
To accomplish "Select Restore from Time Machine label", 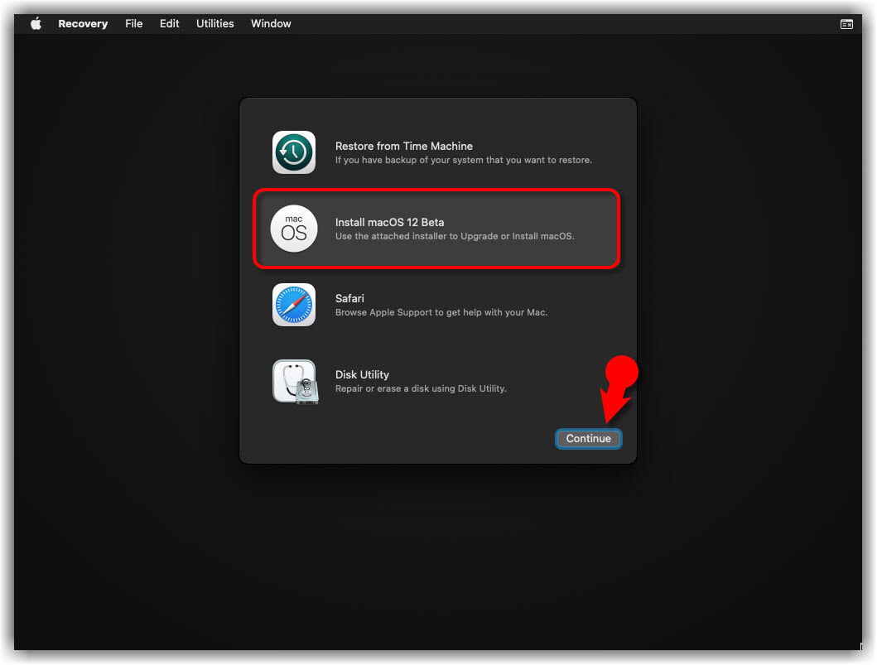I will 404,146.
